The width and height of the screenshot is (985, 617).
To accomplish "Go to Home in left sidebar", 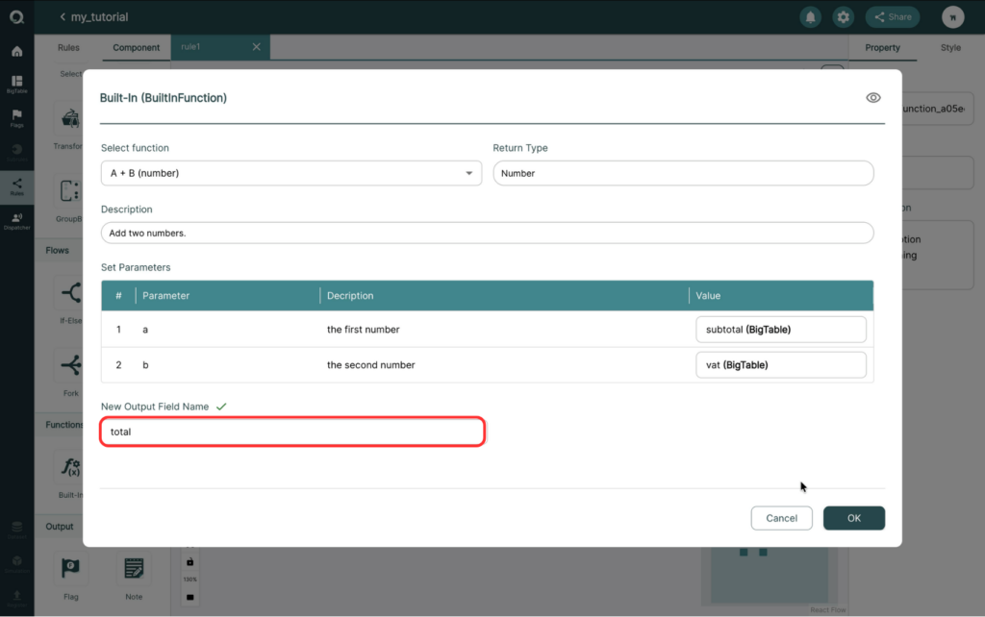I will click(x=17, y=52).
